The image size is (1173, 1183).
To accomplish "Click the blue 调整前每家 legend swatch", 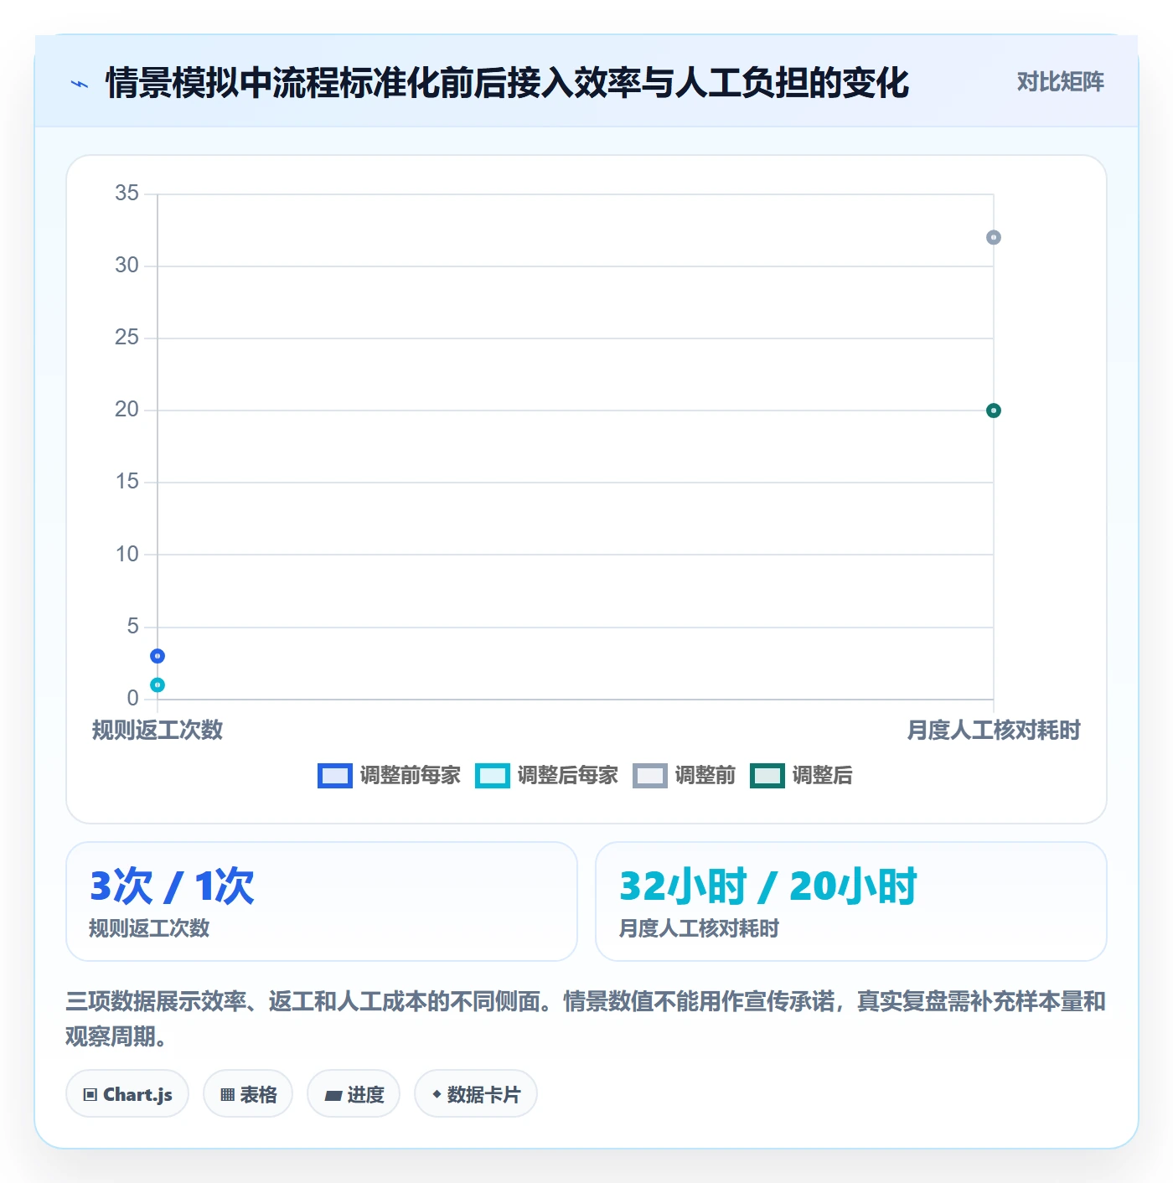I will (335, 776).
